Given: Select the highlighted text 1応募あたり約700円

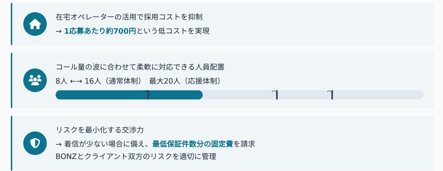Looking at the screenshot, I should (x=100, y=31).
